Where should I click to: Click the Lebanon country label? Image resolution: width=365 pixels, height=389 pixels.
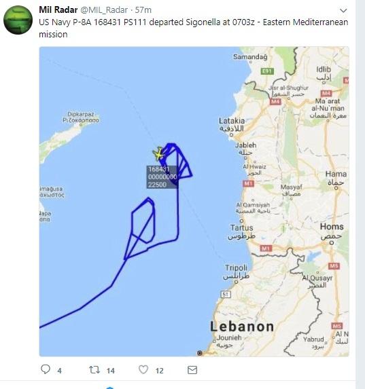242,327
